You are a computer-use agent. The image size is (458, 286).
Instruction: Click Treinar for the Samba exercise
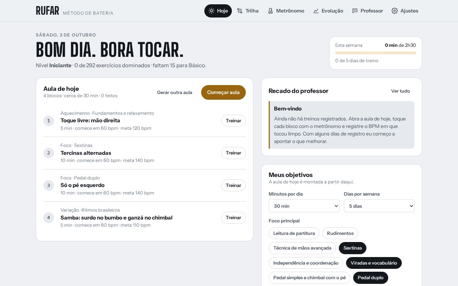pyautogui.click(x=233, y=218)
